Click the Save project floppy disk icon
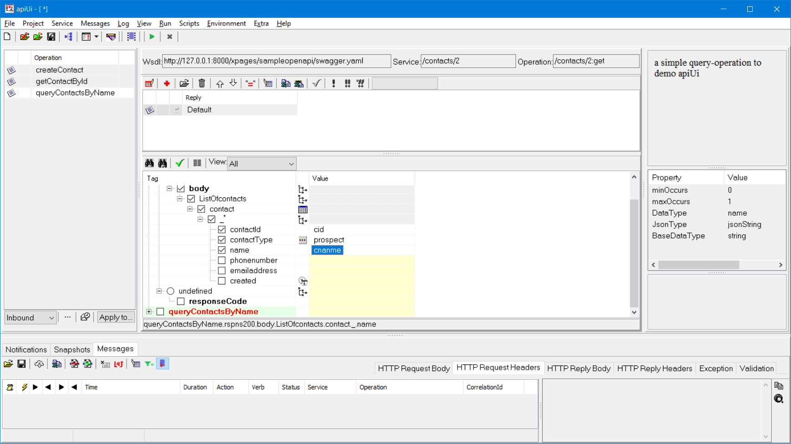The height and width of the screenshot is (444, 791). pos(51,37)
